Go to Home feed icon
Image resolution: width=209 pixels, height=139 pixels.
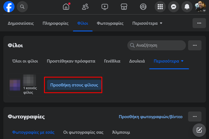(x=66, y=7)
